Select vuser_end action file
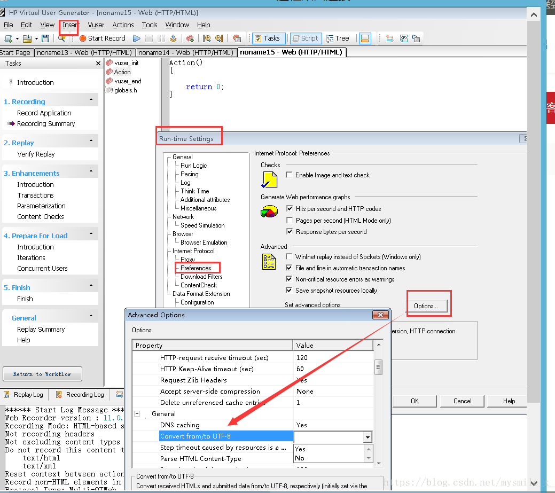 pyautogui.click(x=128, y=81)
